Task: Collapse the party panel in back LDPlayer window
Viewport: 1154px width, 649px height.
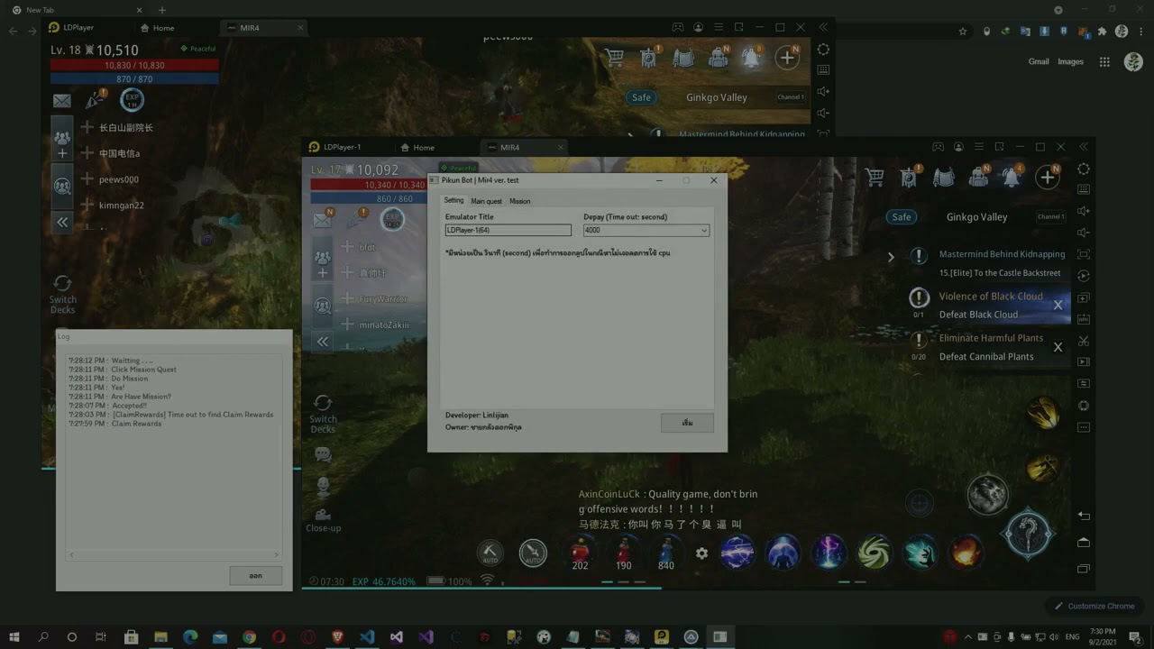Action: (x=62, y=222)
